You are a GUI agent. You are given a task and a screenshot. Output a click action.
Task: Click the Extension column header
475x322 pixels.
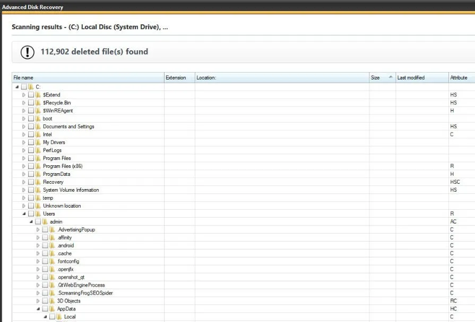pyautogui.click(x=179, y=78)
